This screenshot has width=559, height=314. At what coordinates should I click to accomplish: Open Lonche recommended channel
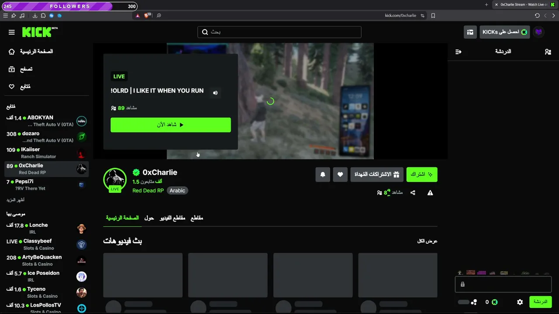[x=46, y=229]
